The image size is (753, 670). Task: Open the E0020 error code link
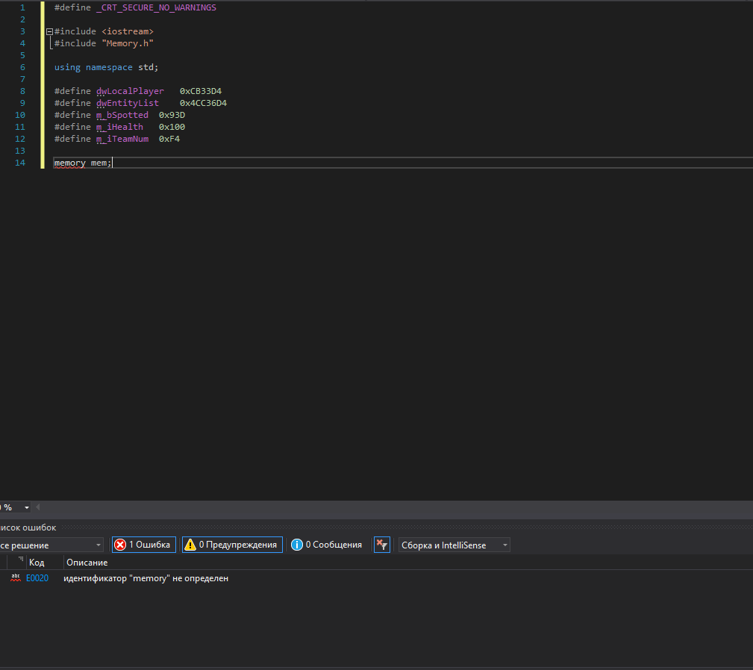(x=37, y=578)
